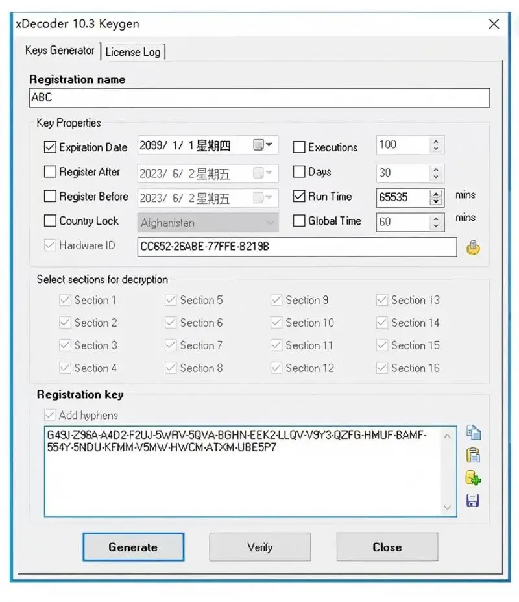Open the Expiration Date calendar dropdown
Viewport: 519px width, 602px height.
(x=263, y=145)
